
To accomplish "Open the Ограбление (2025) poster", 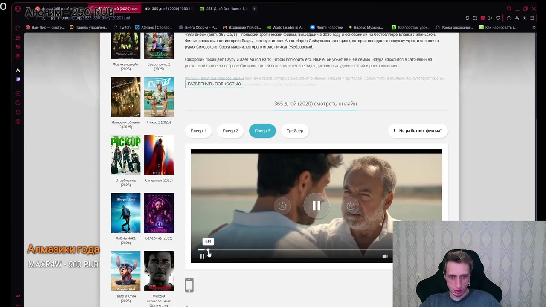I will [x=125, y=155].
